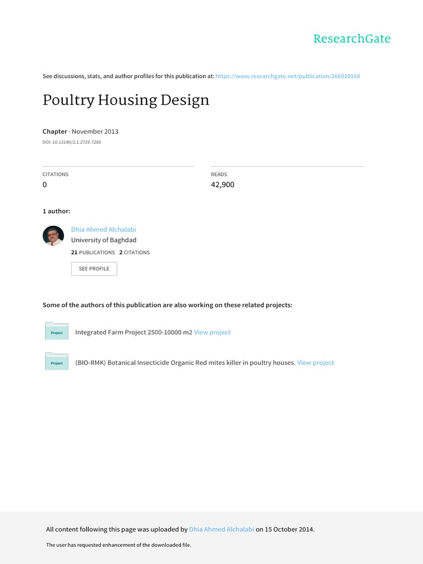423x564 pixels.
Task: Click the Poultry Housing Design title
Action: pos(126,100)
